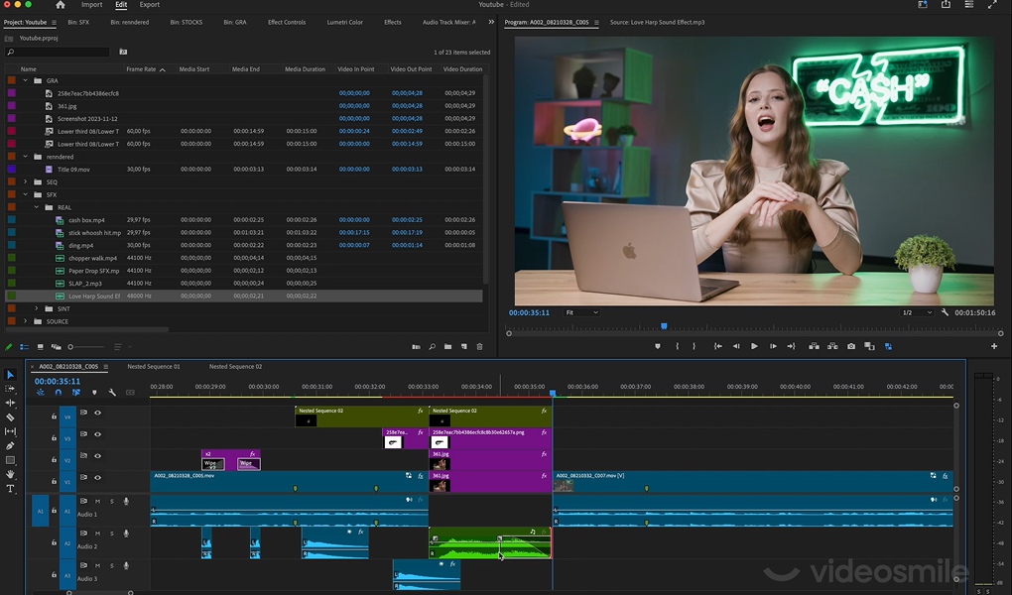
Task: Switch to Nested Sequence 01 timeline tab
Action: tap(154, 367)
